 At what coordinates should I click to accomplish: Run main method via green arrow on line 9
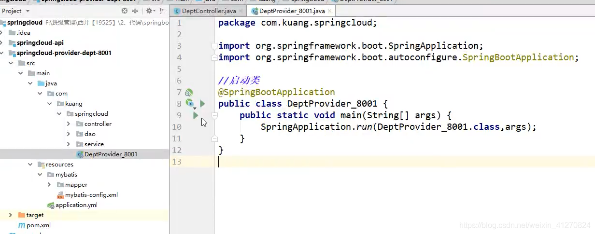(196, 115)
